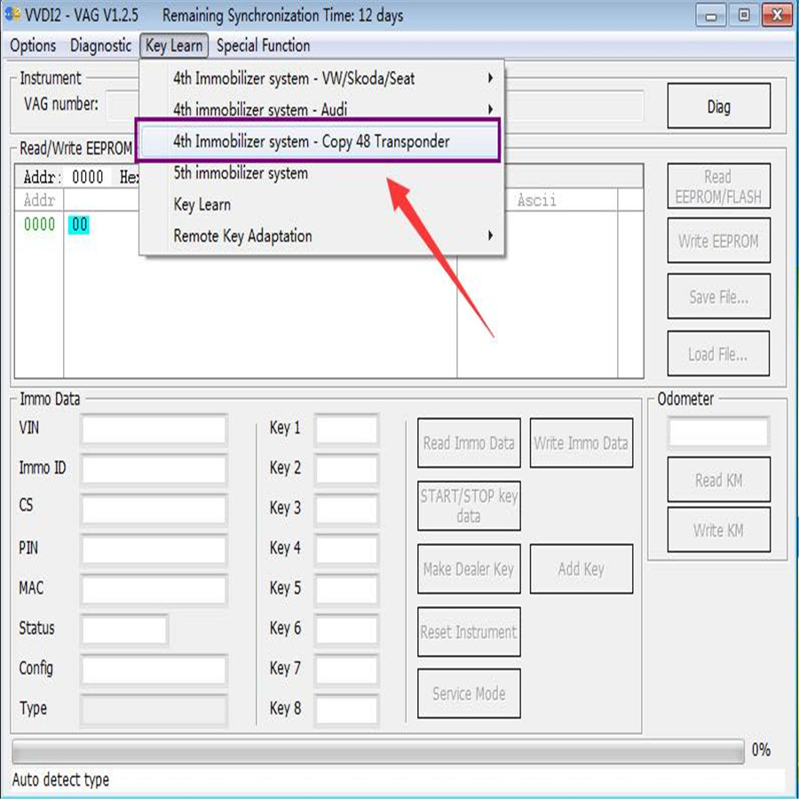Open the Diagnostic menu
Viewport: 799px width, 799px height.
coord(101,46)
